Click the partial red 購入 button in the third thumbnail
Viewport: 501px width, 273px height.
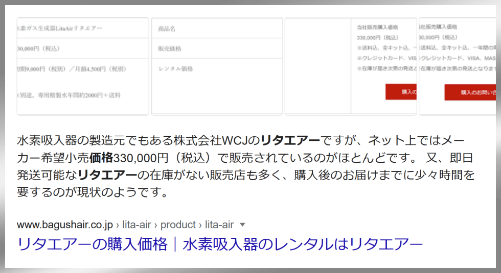401,92
